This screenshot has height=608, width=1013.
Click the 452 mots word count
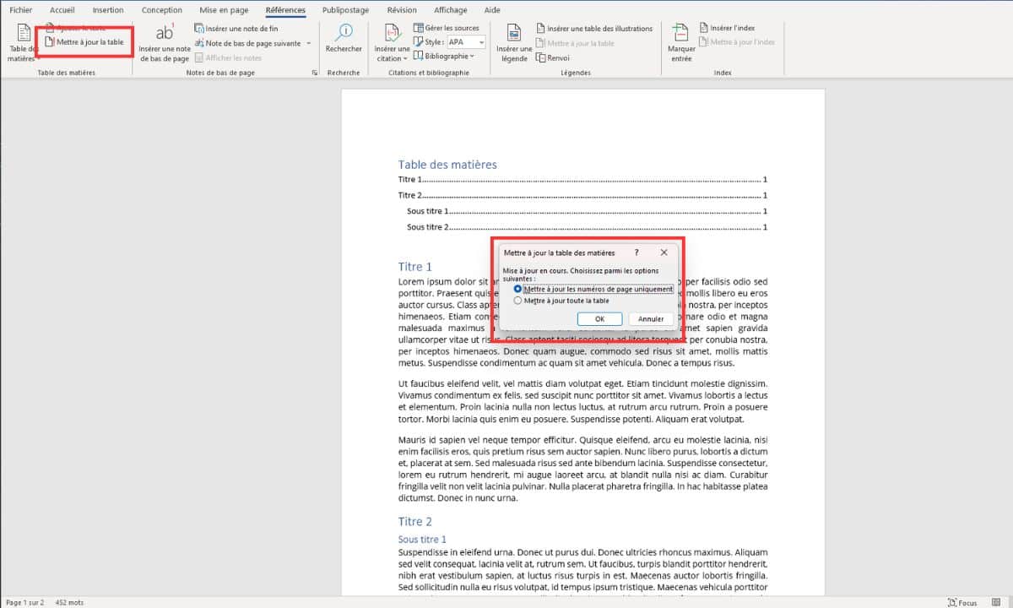click(69, 603)
